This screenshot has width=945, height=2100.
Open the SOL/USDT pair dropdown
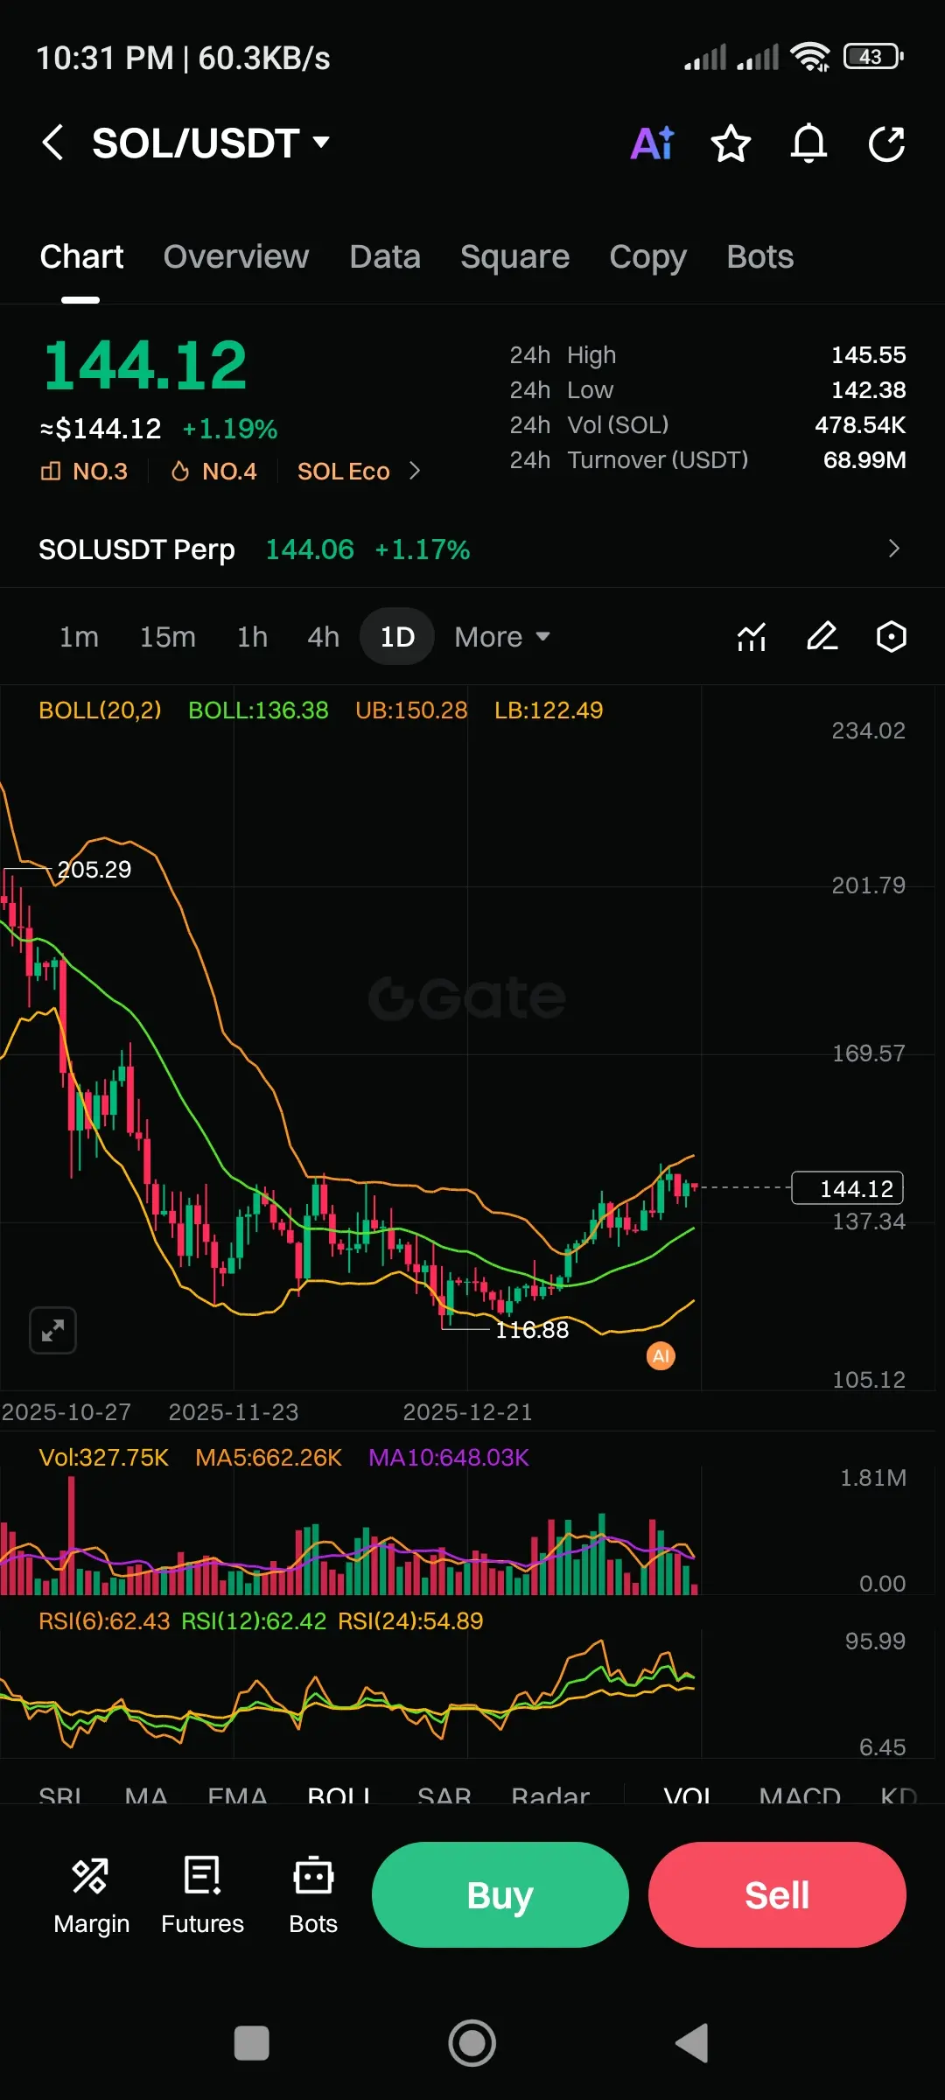211,143
